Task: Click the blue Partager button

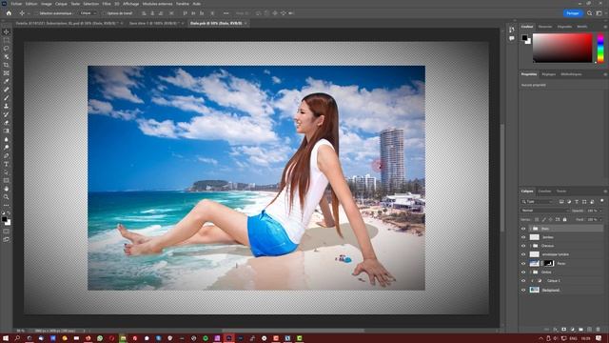Action: (x=573, y=13)
